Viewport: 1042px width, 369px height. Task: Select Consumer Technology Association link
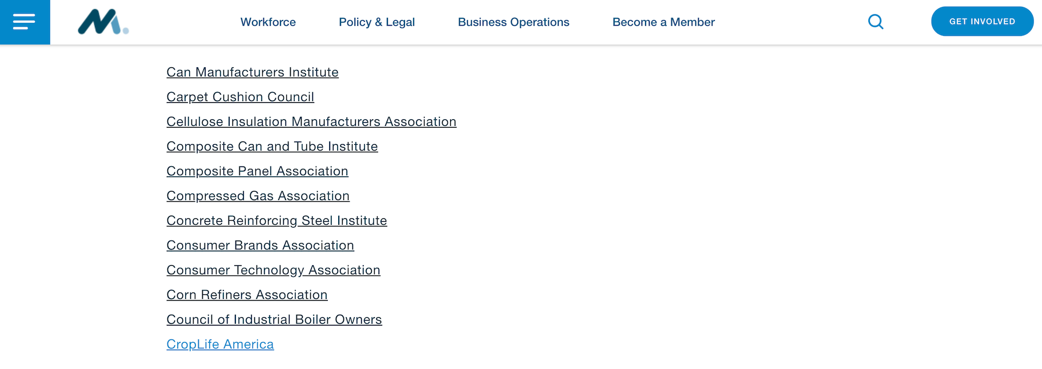(x=273, y=270)
